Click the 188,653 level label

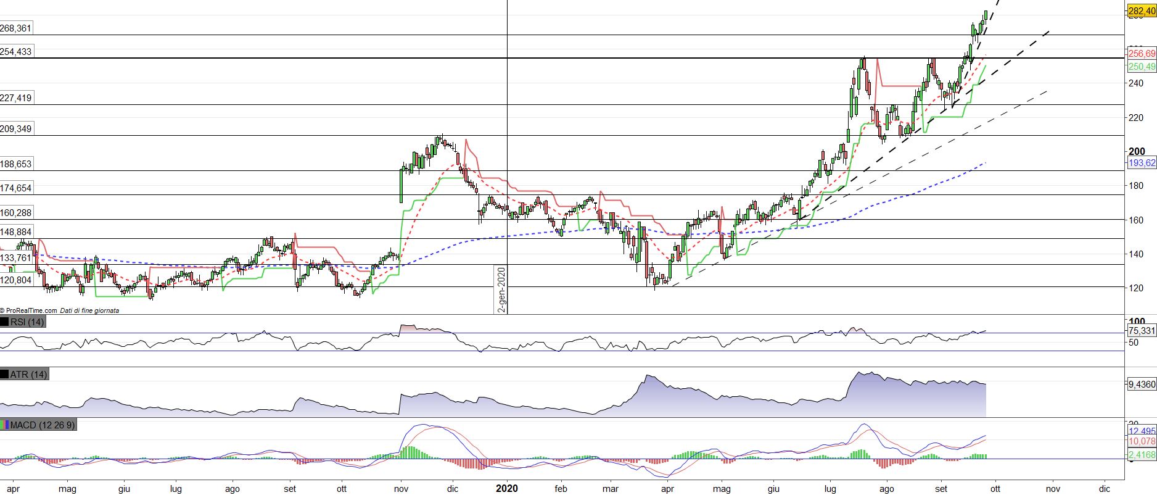pyautogui.click(x=16, y=164)
